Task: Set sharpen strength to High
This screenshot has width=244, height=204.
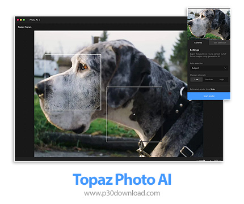Action: [221, 80]
